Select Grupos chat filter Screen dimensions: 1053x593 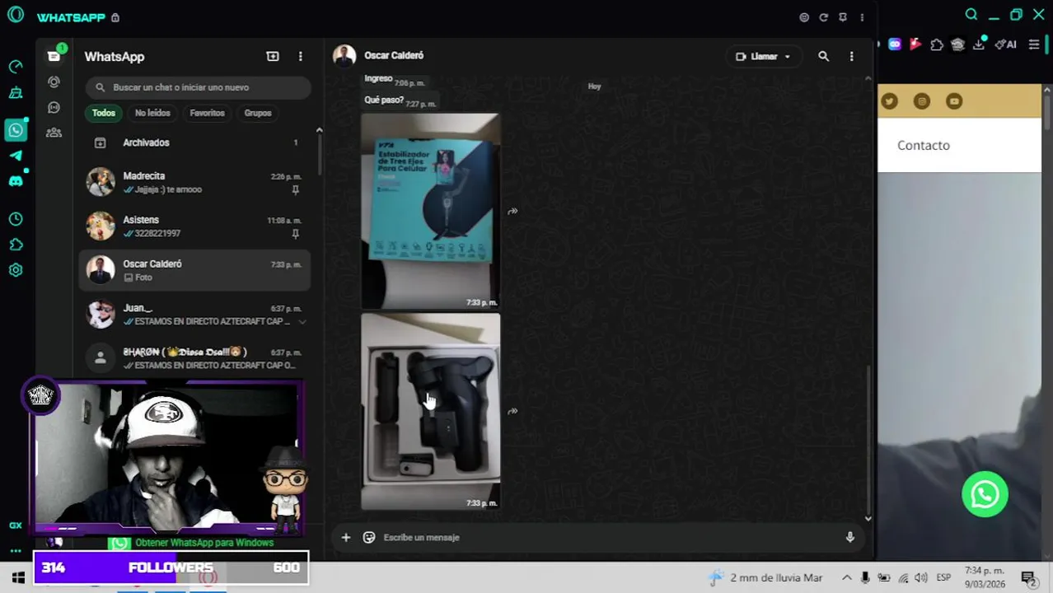pyautogui.click(x=258, y=113)
